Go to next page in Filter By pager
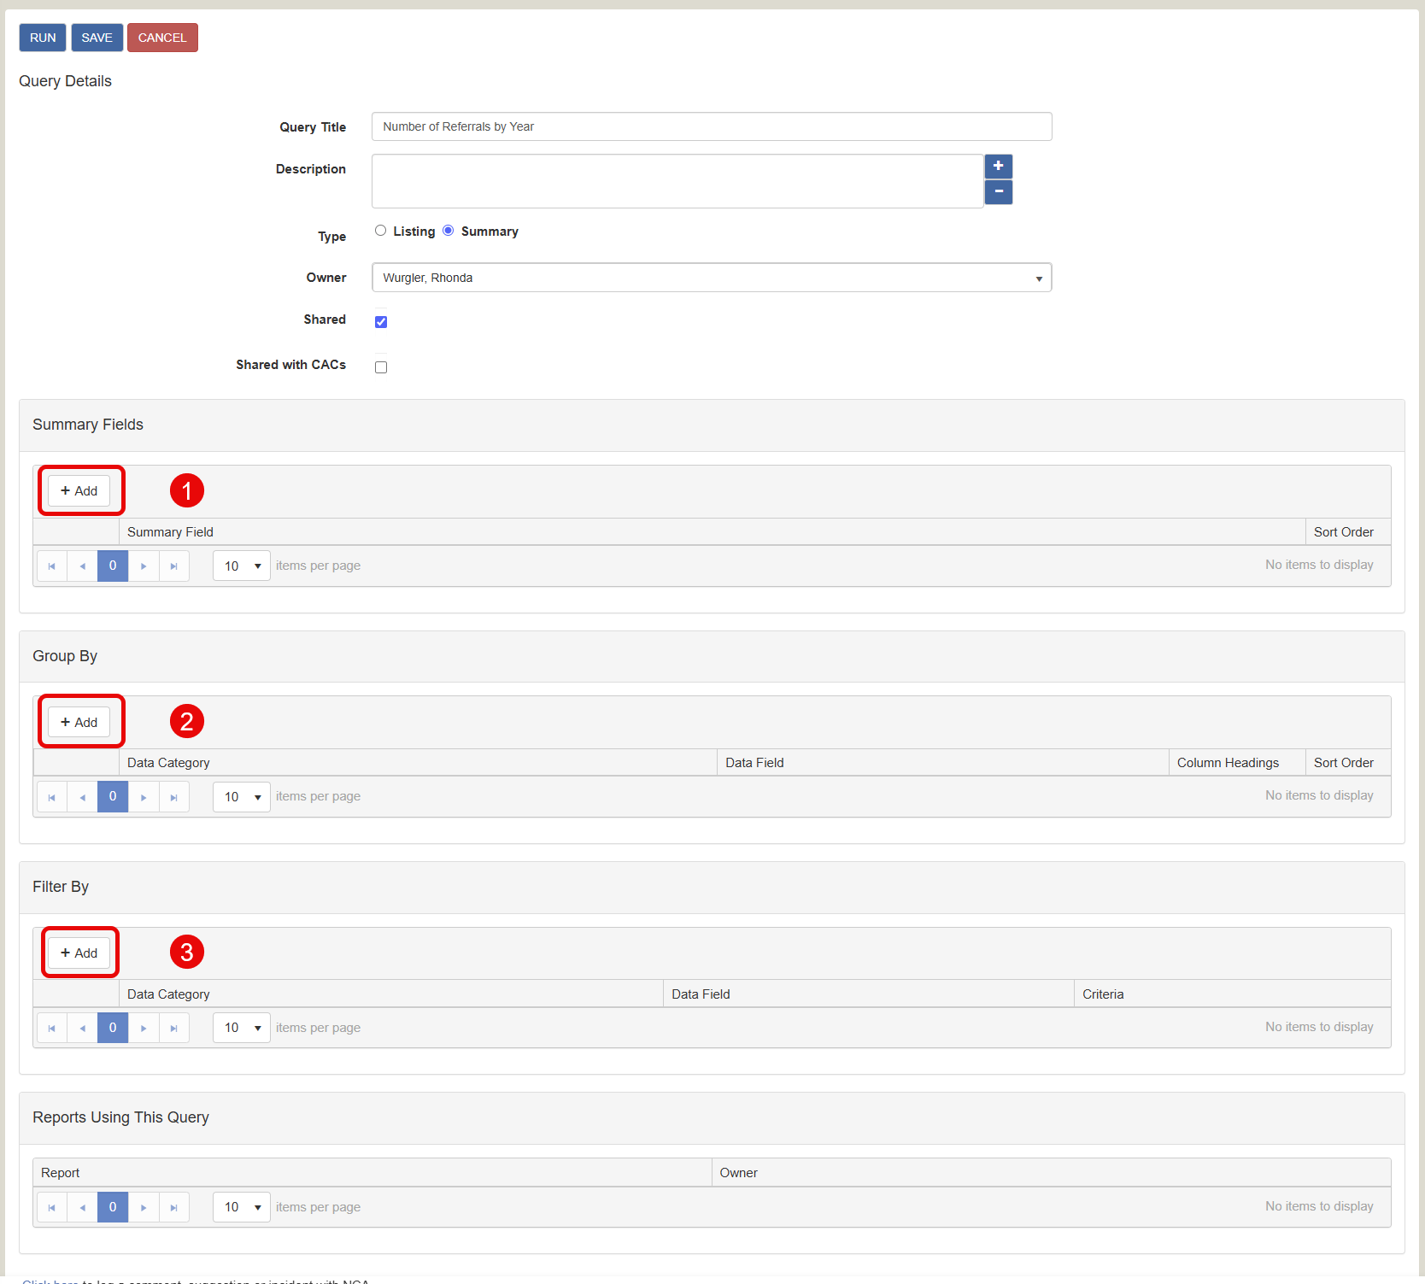1425x1284 pixels. point(144,1028)
